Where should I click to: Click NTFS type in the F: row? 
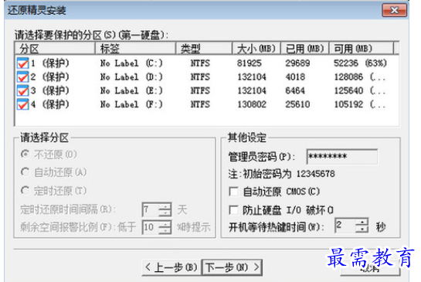tap(200, 104)
